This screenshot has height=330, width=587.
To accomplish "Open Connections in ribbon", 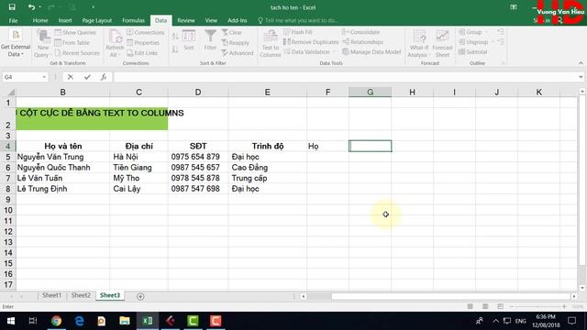I will tap(145, 33).
